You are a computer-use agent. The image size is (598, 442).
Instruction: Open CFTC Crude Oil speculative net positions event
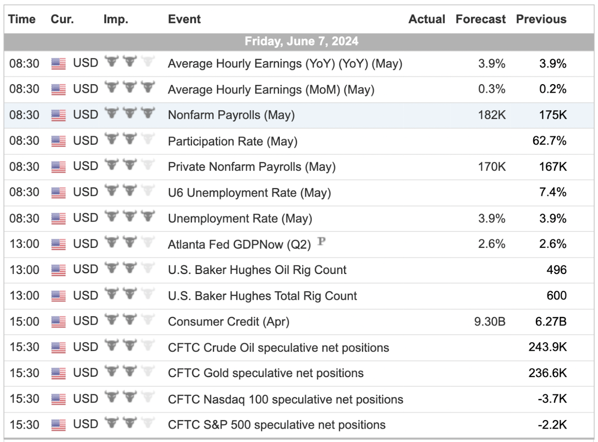tap(278, 347)
